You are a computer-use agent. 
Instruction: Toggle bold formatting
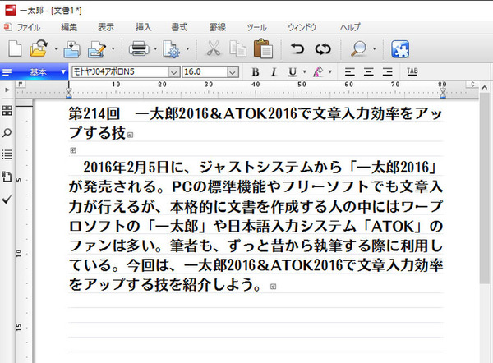(x=256, y=72)
